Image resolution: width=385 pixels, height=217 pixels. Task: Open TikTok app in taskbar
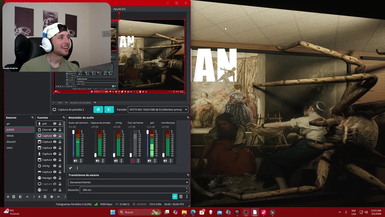[263, 212]
